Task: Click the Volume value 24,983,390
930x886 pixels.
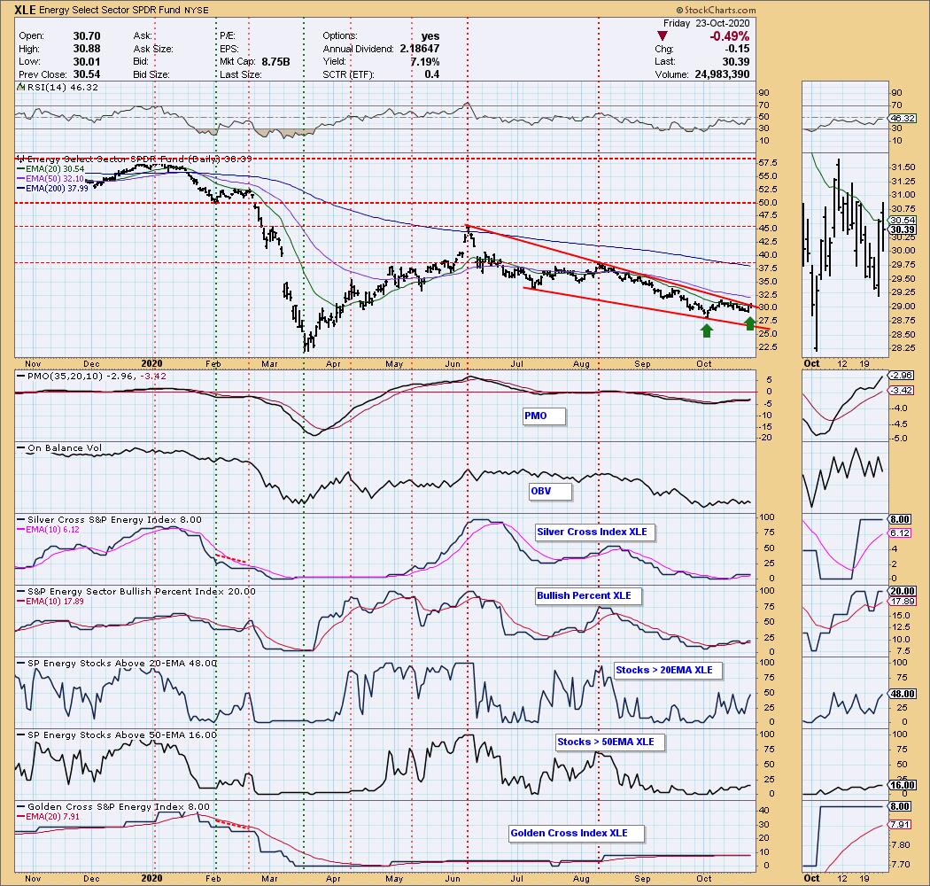Action: click(722, 74)
